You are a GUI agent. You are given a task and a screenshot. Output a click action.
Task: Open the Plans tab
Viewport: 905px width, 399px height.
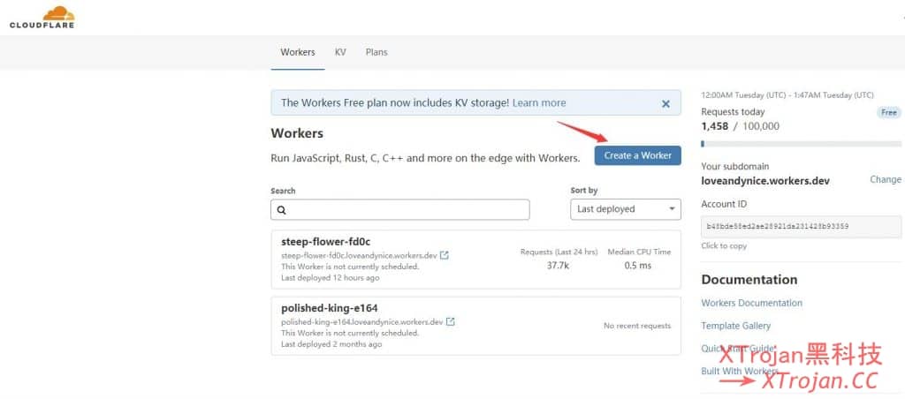(376, 52)
